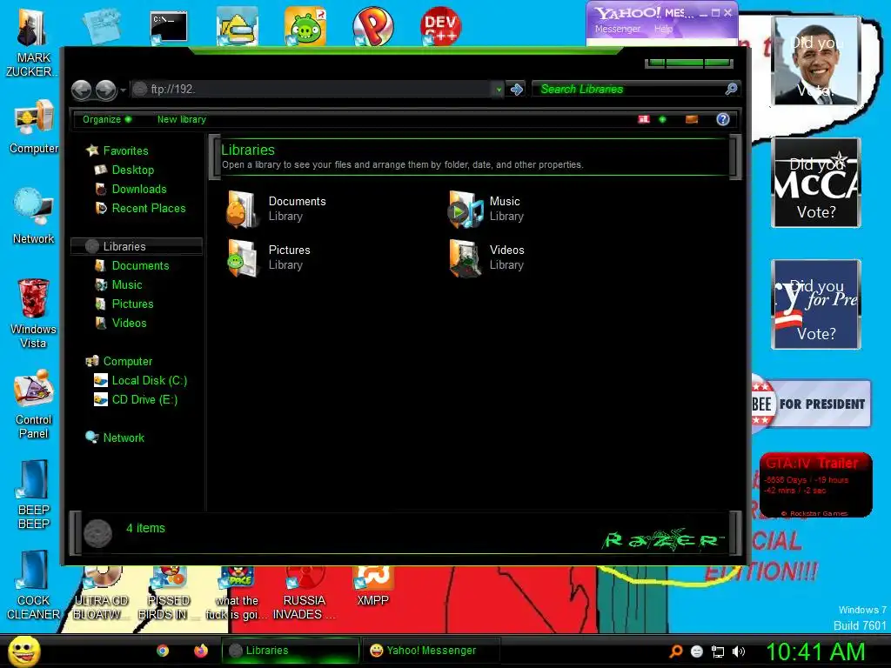Launch Firefox from the taskbar
The height and width of the screenshot is (668, 891).
click(x=201, y=651)
